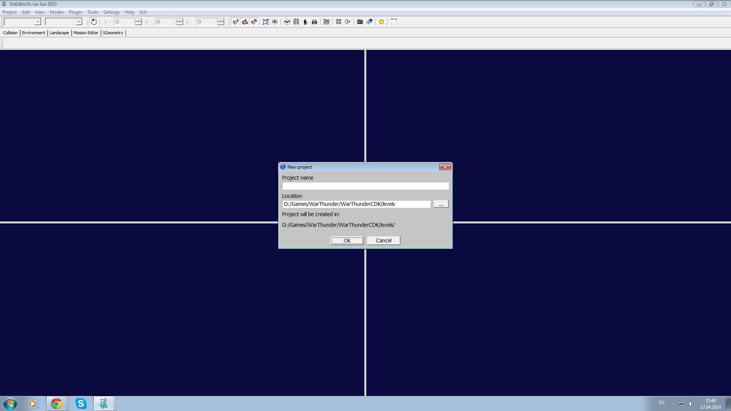Click the Z coordinate input field

point(206,22)
